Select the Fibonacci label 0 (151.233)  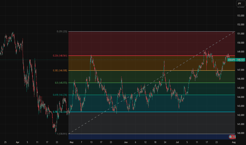[x=62, y=32]
